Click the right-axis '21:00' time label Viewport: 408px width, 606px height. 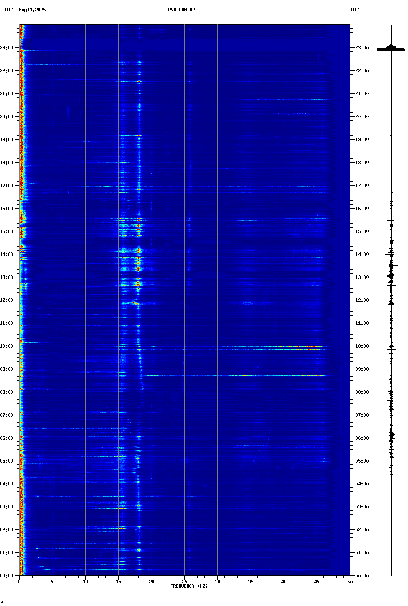click(362, 94)
